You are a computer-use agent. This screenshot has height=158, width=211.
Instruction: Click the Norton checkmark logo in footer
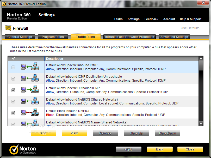click(x=14, y=149)
